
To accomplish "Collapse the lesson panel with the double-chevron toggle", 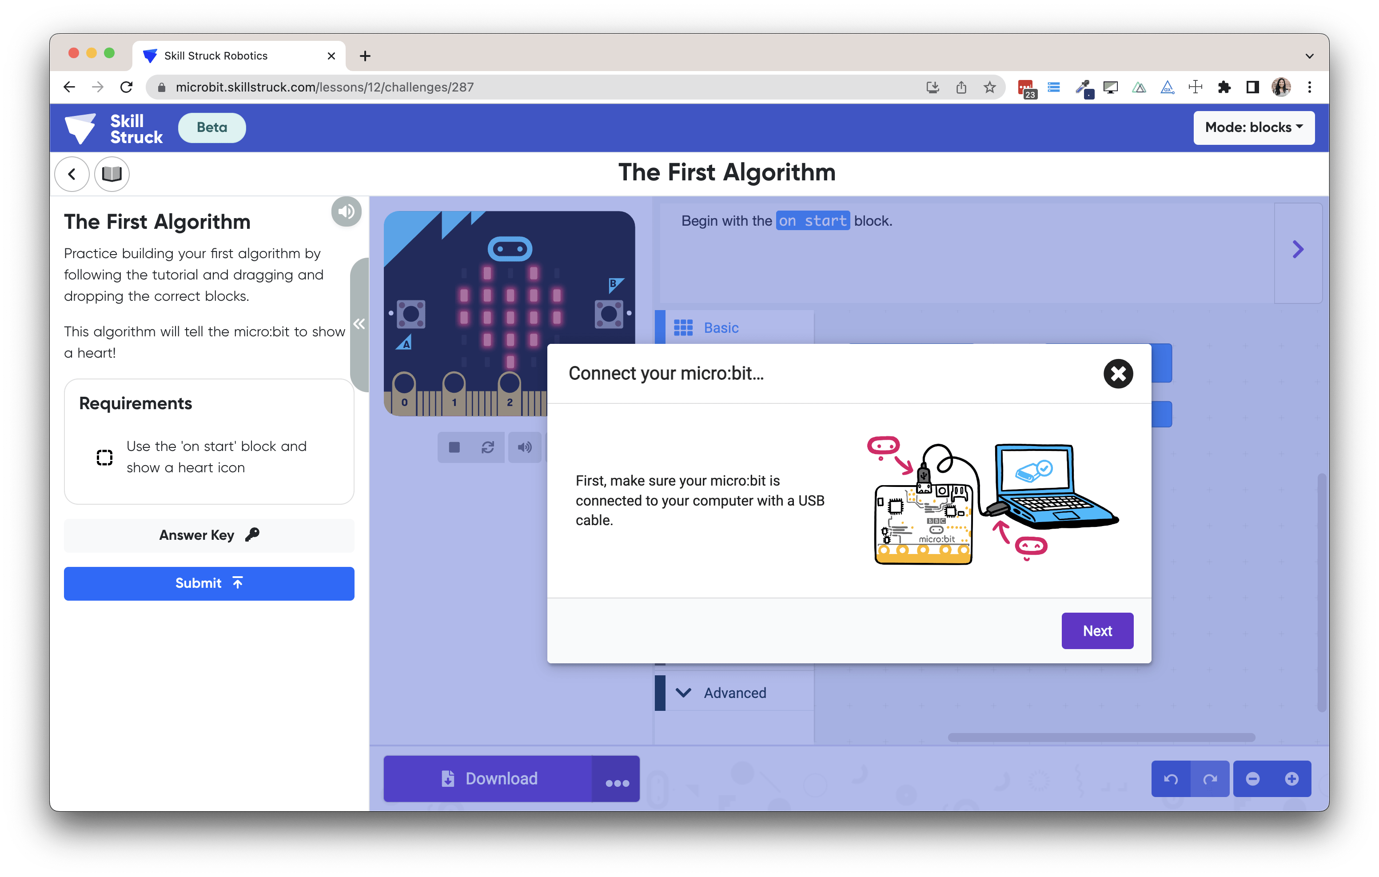I will click(360, 323).
